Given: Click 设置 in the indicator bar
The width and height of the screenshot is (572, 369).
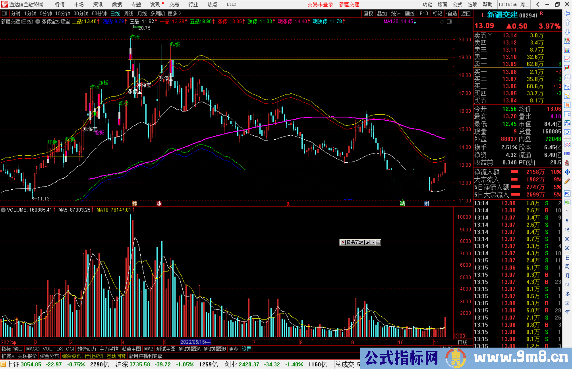Looking at the screenshot, I should pyautogui.click(x=246, y=349).
